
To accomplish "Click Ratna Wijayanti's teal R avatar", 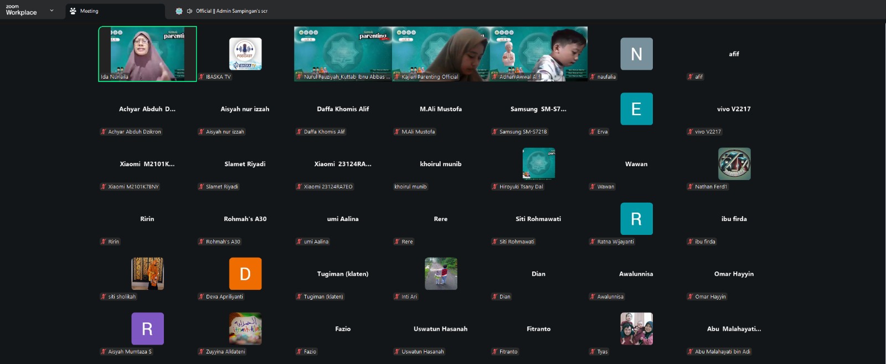I will [x=636, y=219].
